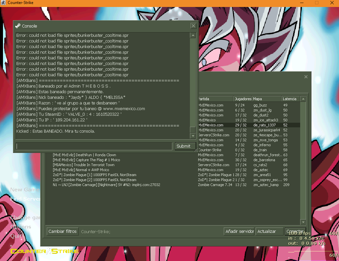Viewport: 339px width, 261px height.
Task: Select the server row with map zm_ice_attack3
Action: click(x=249, y=120)
